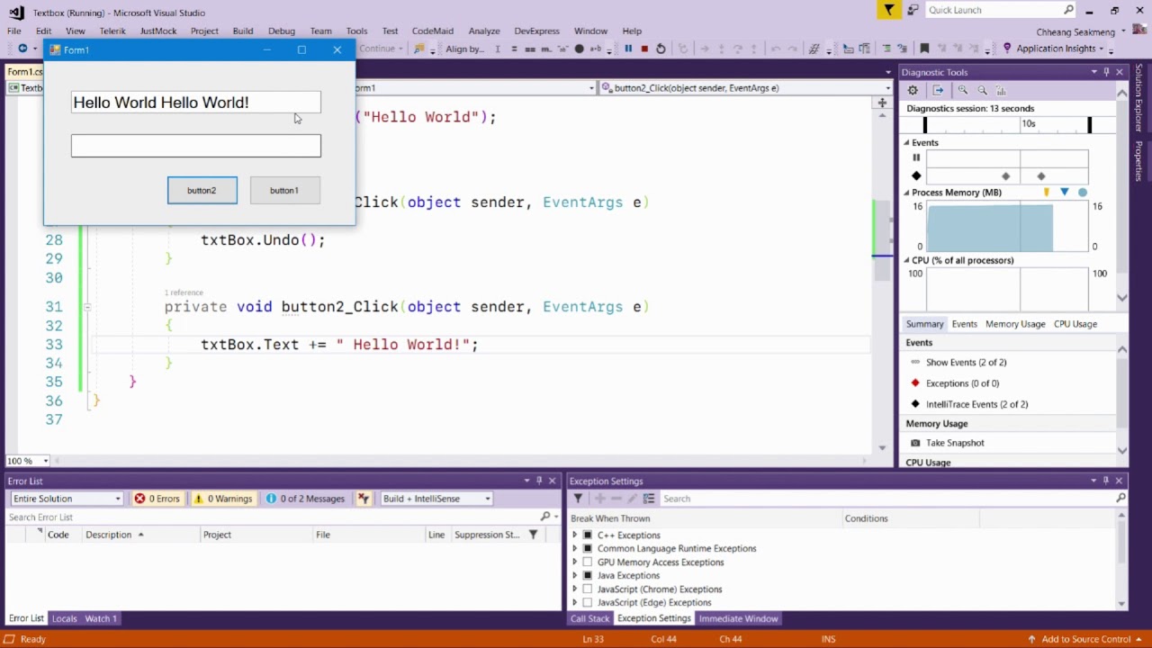
Task: Pause debugging with the Break All icon
Action: [628, 49]
